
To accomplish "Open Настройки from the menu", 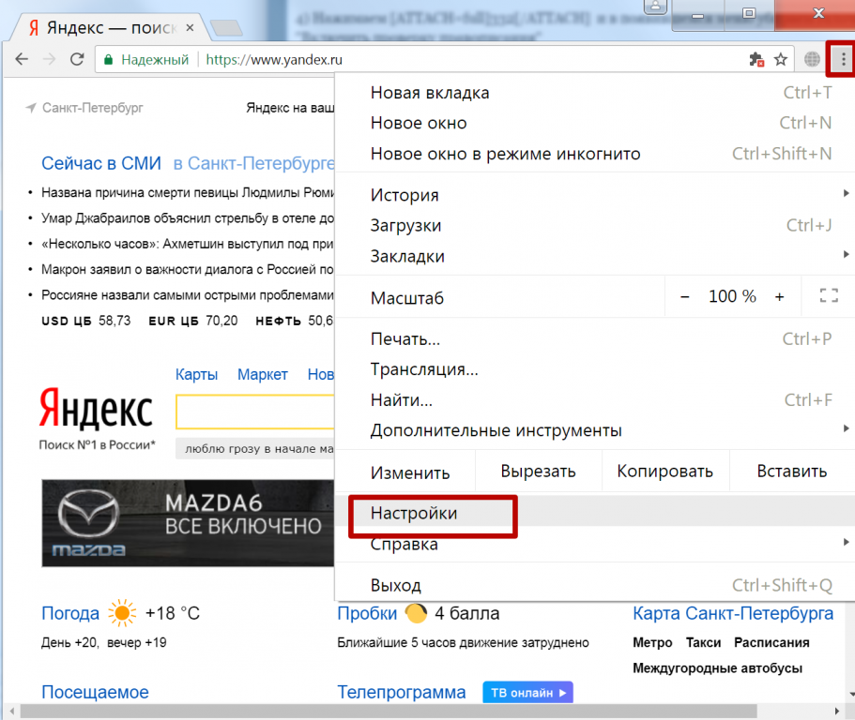I will click(x=597, y=513).
